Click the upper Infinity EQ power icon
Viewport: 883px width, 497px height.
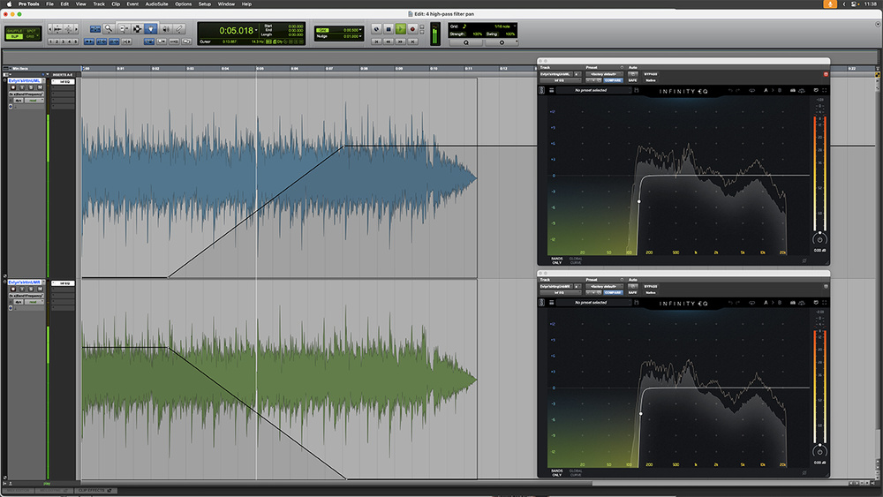click(x=819, y=238)
